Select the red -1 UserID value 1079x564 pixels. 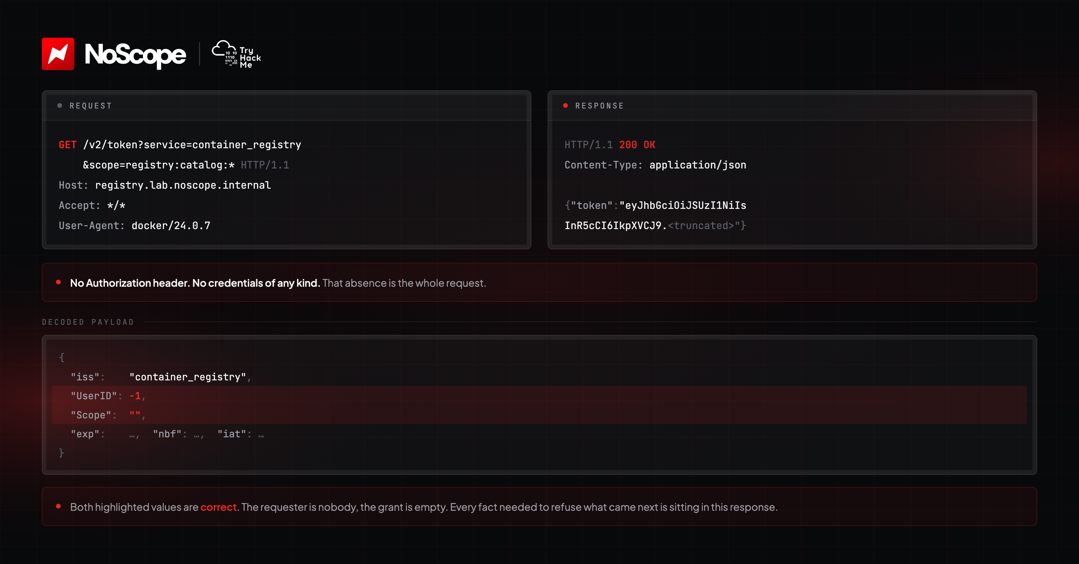point(135,396)
